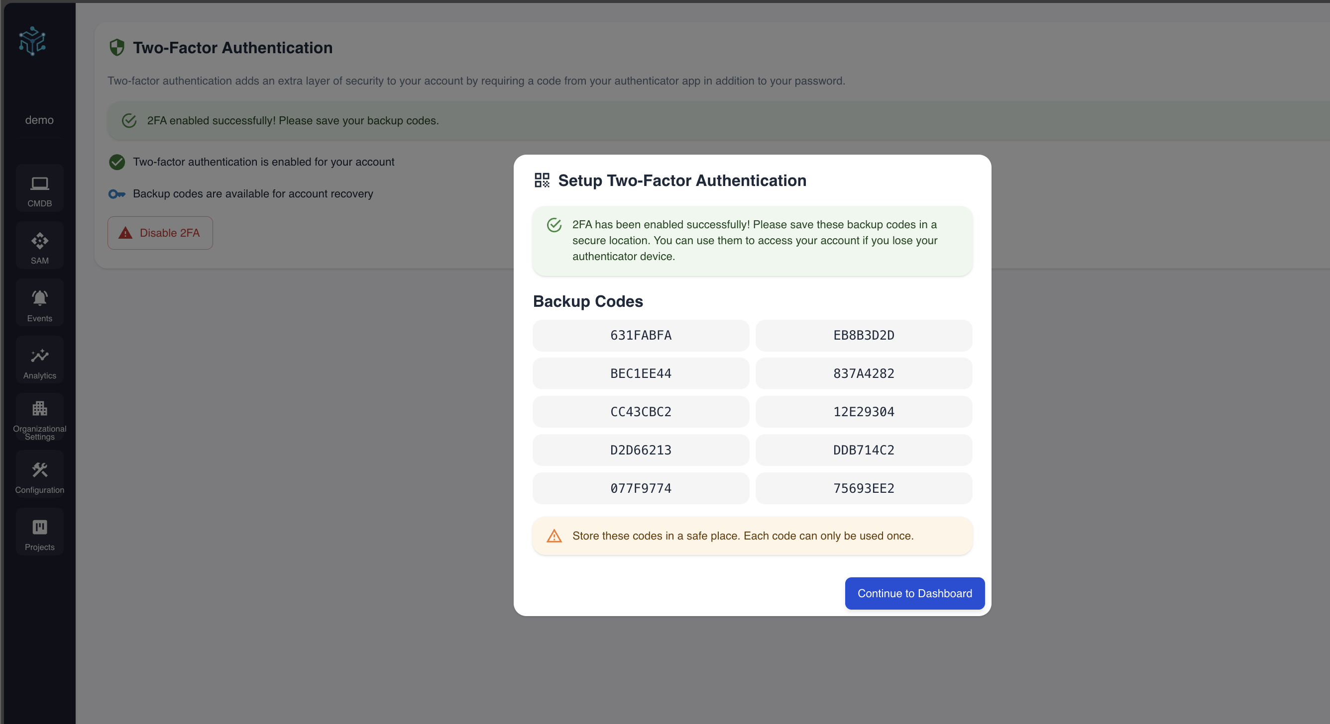1330x724 pixels.
Task: Select backup code 631FABFA
Action: (640, 335)
